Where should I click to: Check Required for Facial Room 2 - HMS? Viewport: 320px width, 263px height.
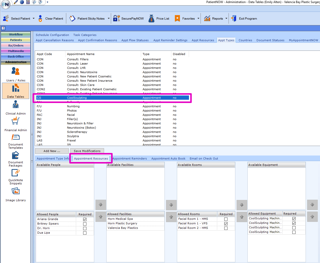click(226, 228)
